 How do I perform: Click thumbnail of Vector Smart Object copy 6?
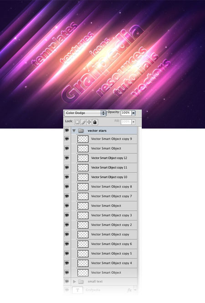pyautogui.click(x=83, y=244)
